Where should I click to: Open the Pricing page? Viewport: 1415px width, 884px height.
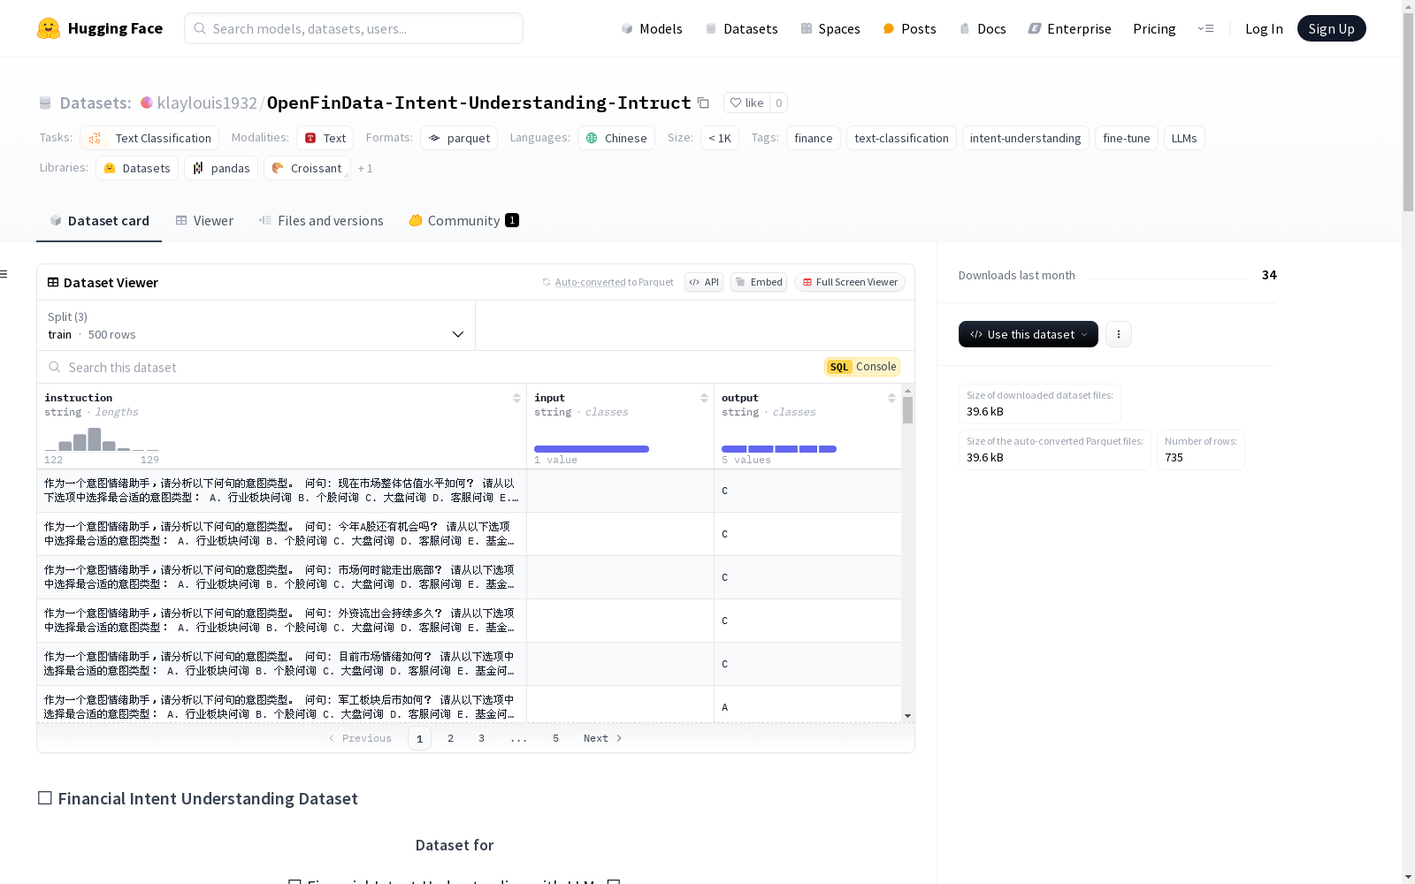[1154, 28]
